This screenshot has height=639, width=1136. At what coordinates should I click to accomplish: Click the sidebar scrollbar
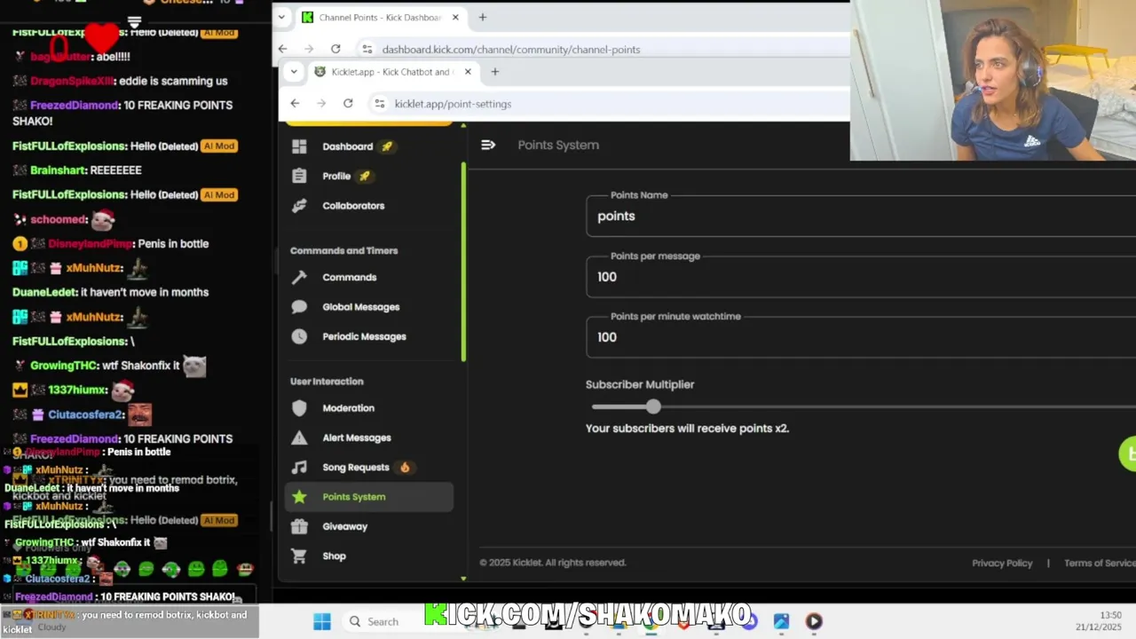(x=463, y=262)
